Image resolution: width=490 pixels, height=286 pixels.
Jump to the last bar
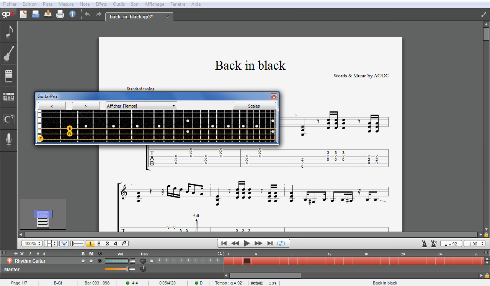pyautogui.click(x=270, y=243)
